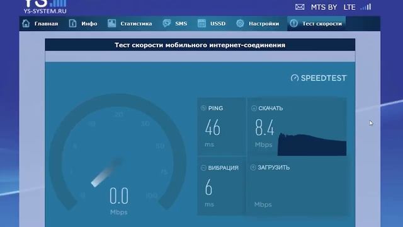Click the download speed graph
Viewport: 403px width, 227px height.
click(312, 144)
